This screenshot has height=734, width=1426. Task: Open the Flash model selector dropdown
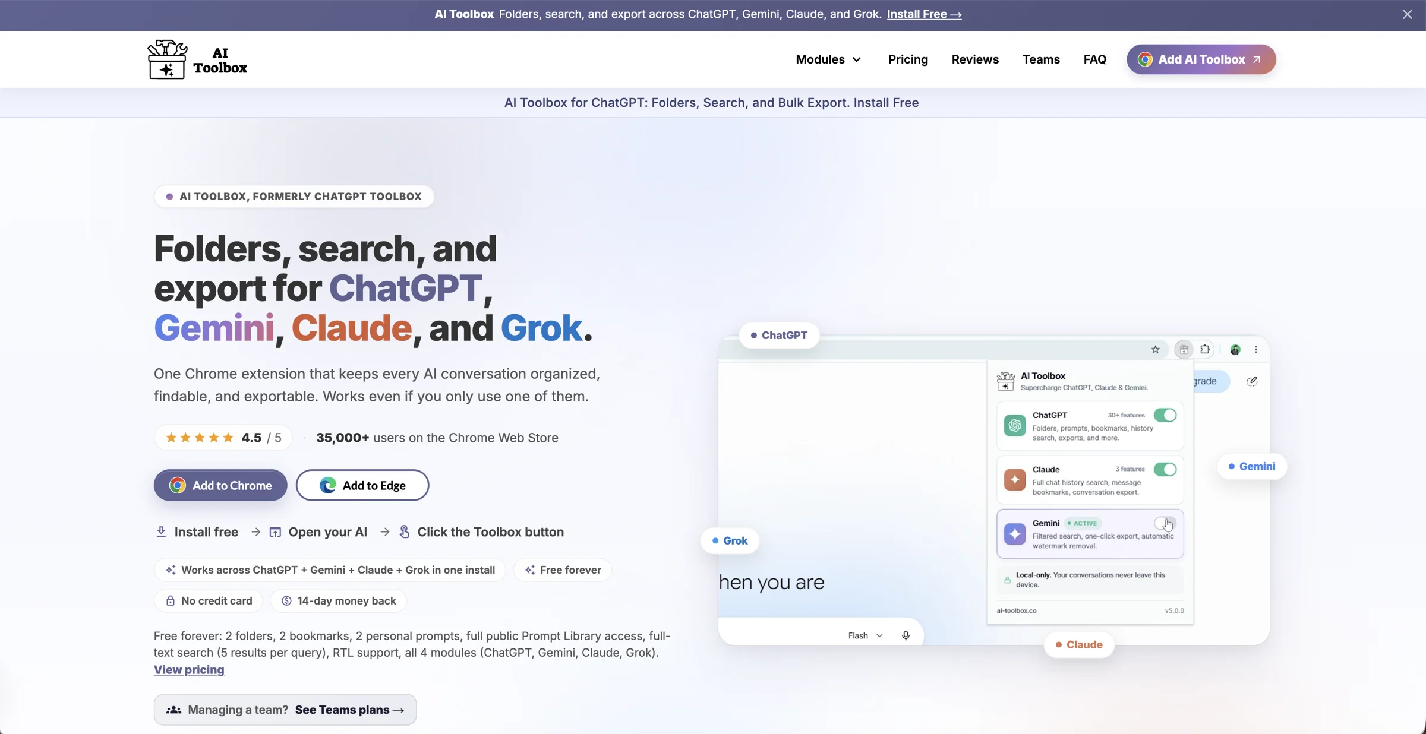[x=865, y=635]
